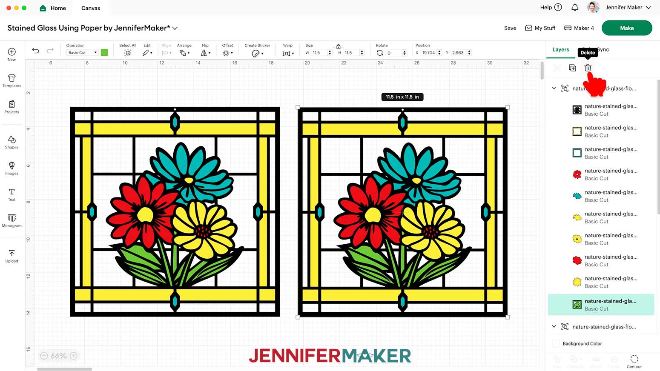Collapse the first nature-stained-glass group
Screen dimensions: 660x371
point(554,88)
